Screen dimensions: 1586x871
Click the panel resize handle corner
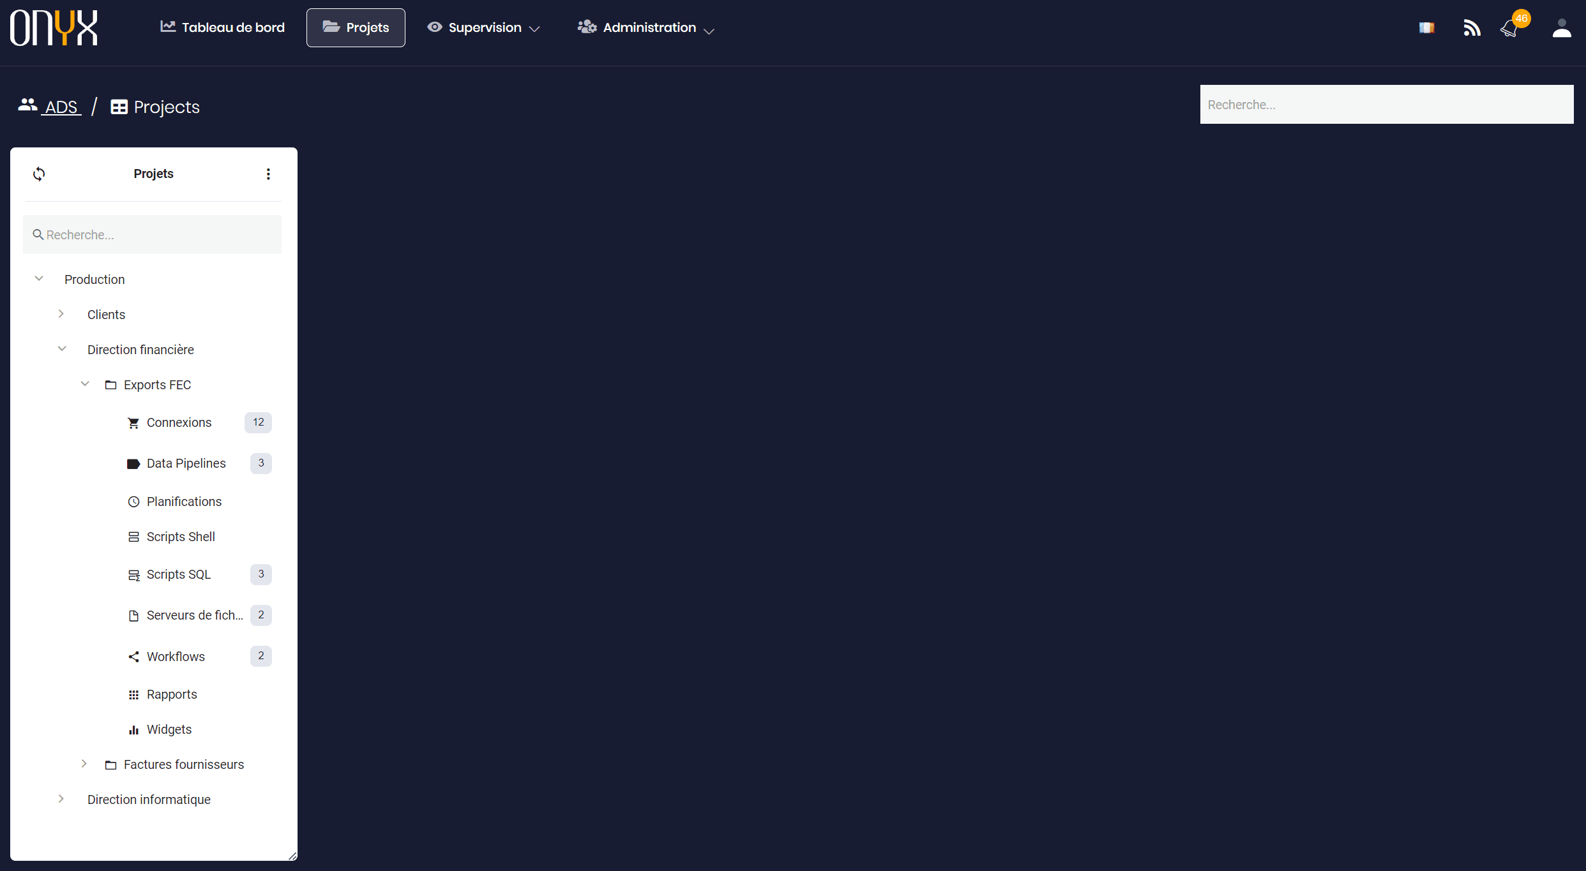(x=292, y=856)
